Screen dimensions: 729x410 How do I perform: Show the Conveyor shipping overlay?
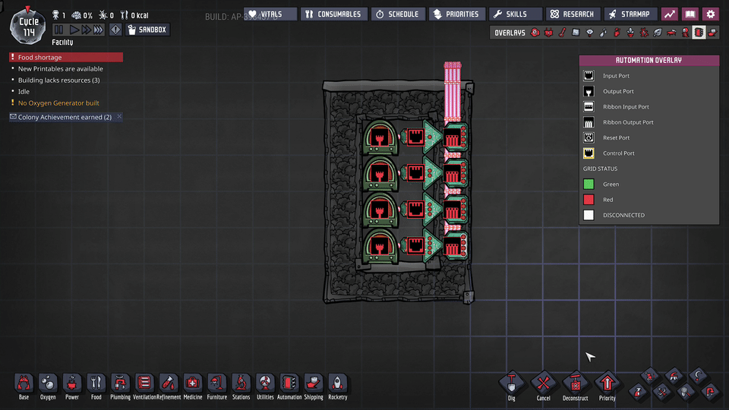[712, 33]
